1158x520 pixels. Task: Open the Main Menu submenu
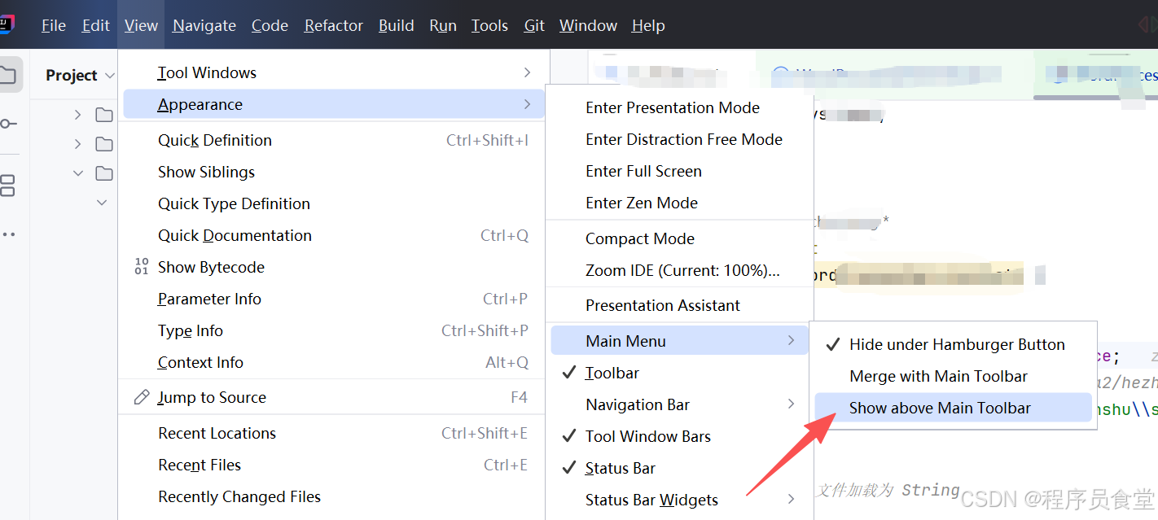click(679, 341)
